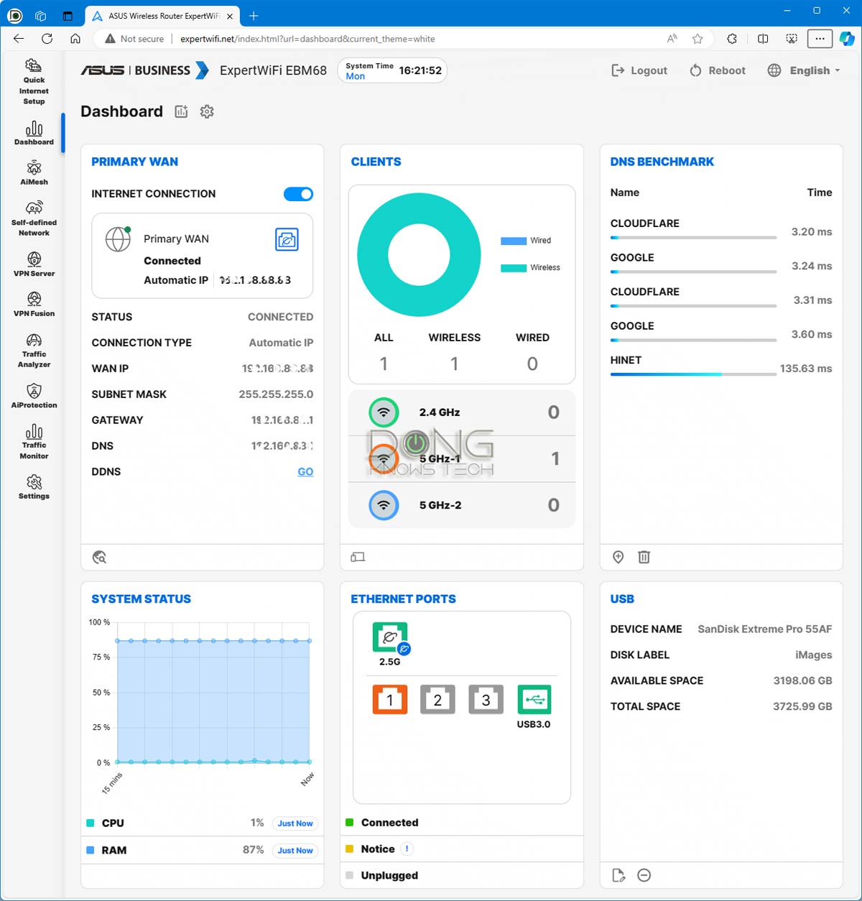
Task: Click the USB file export icon
Action: pos(618,875)
